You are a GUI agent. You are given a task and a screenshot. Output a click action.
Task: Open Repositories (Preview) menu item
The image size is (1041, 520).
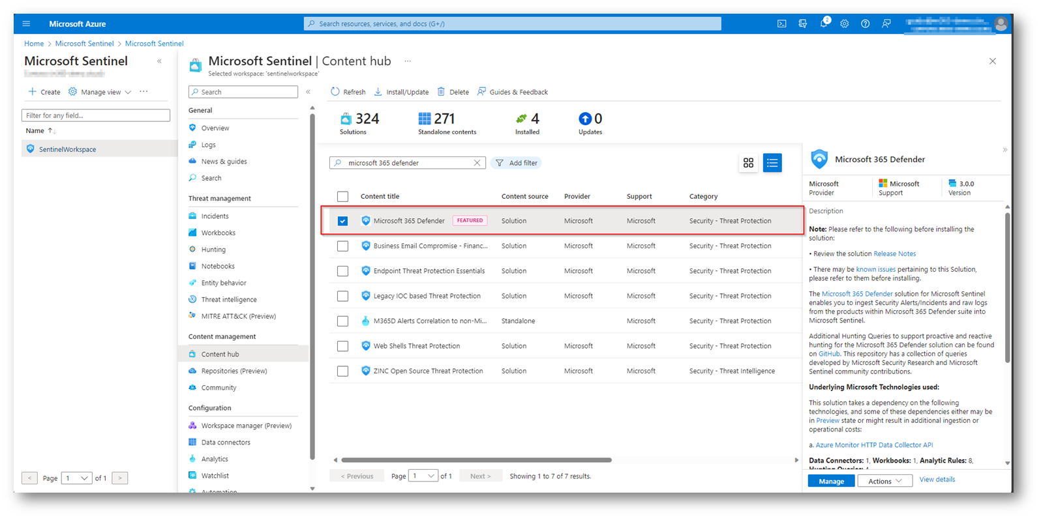(x=234, y=371)
